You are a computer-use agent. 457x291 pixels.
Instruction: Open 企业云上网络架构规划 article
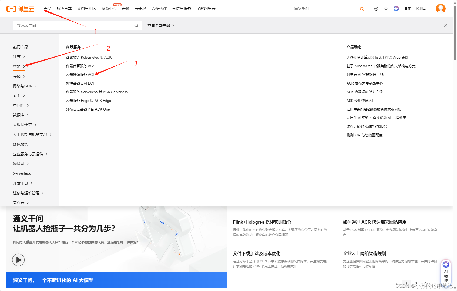point(364,253)
